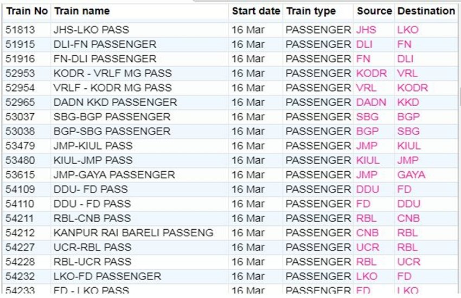
Task: Sort by the "Train name" column header
Action: 82,11
